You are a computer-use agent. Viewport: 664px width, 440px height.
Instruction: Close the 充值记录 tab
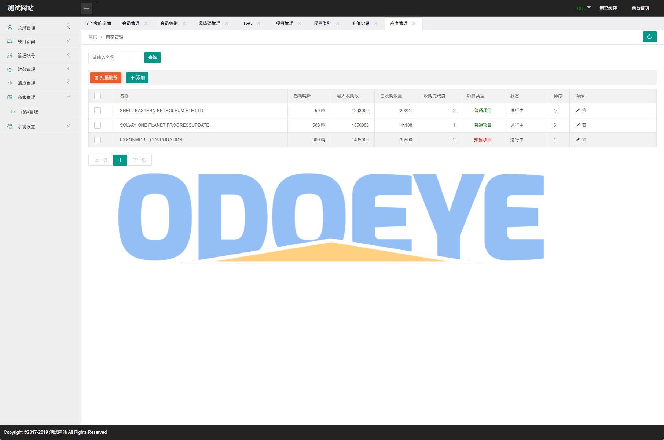[x=376, y=23]
